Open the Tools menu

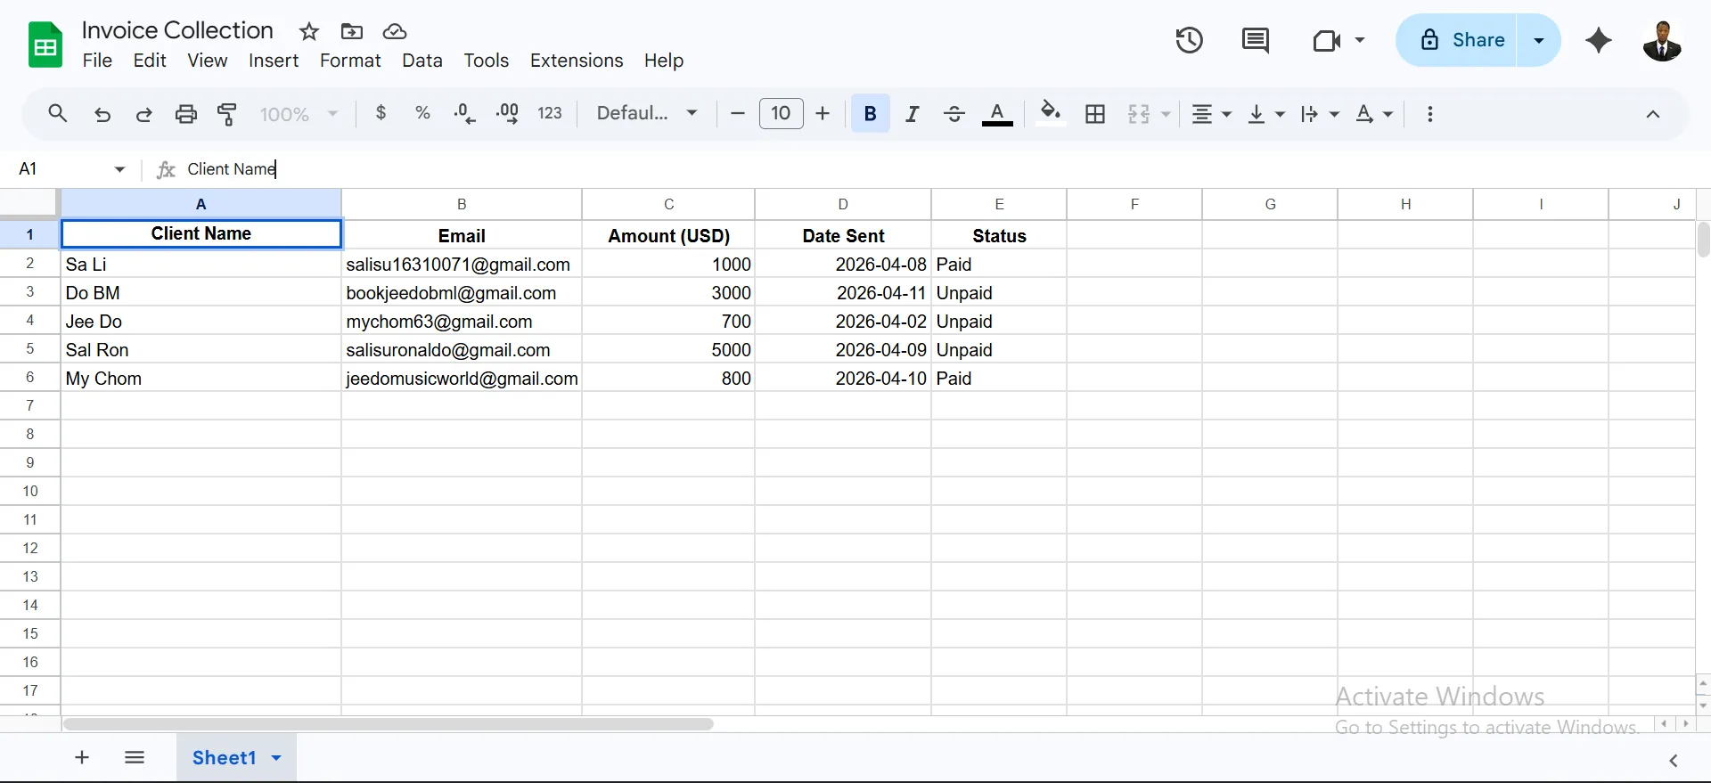486,61
